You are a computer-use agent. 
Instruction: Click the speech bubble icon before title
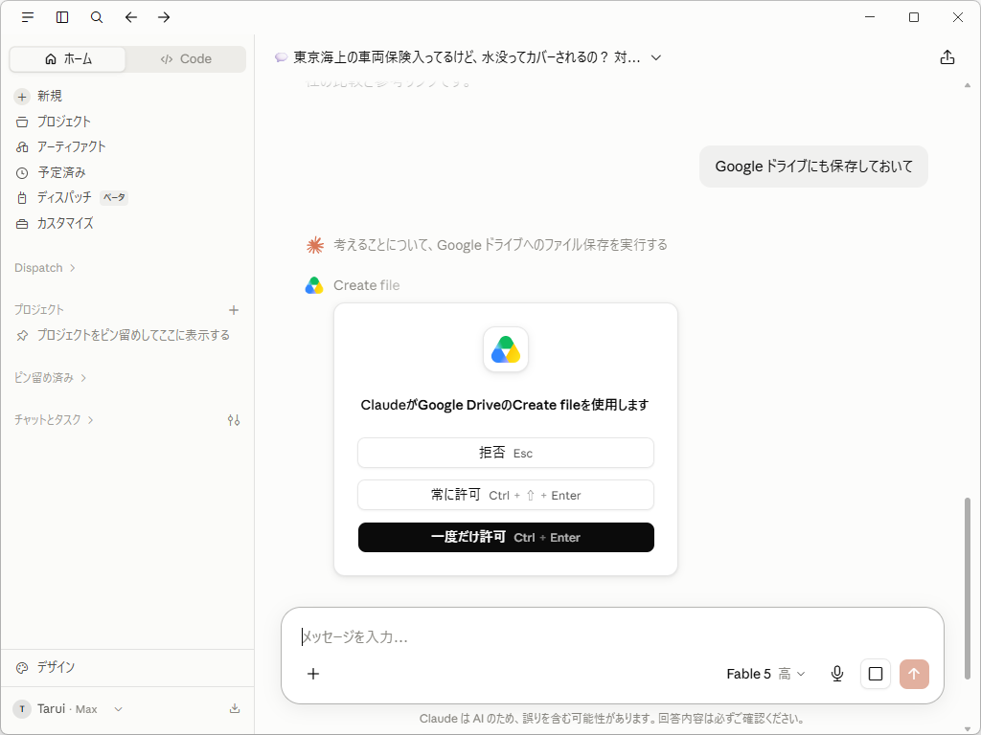pos(282,57)
